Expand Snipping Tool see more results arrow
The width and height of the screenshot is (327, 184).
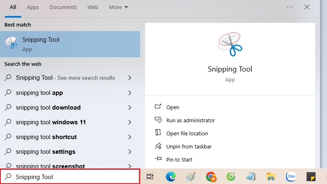pyautogui.click(x=130, y=78)
